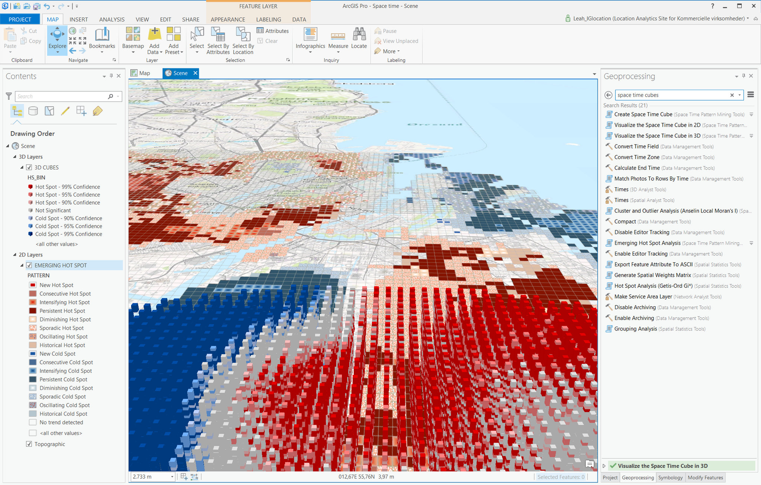Uncheck the 3D CUBES layer visibility

coord(29,167)
